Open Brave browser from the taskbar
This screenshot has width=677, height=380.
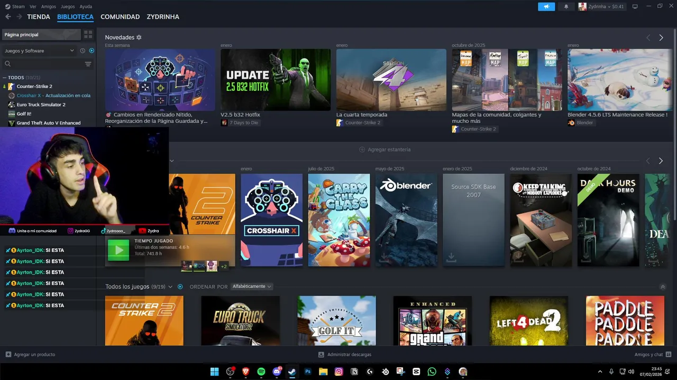pyautogui.click(x=245, y=372)
